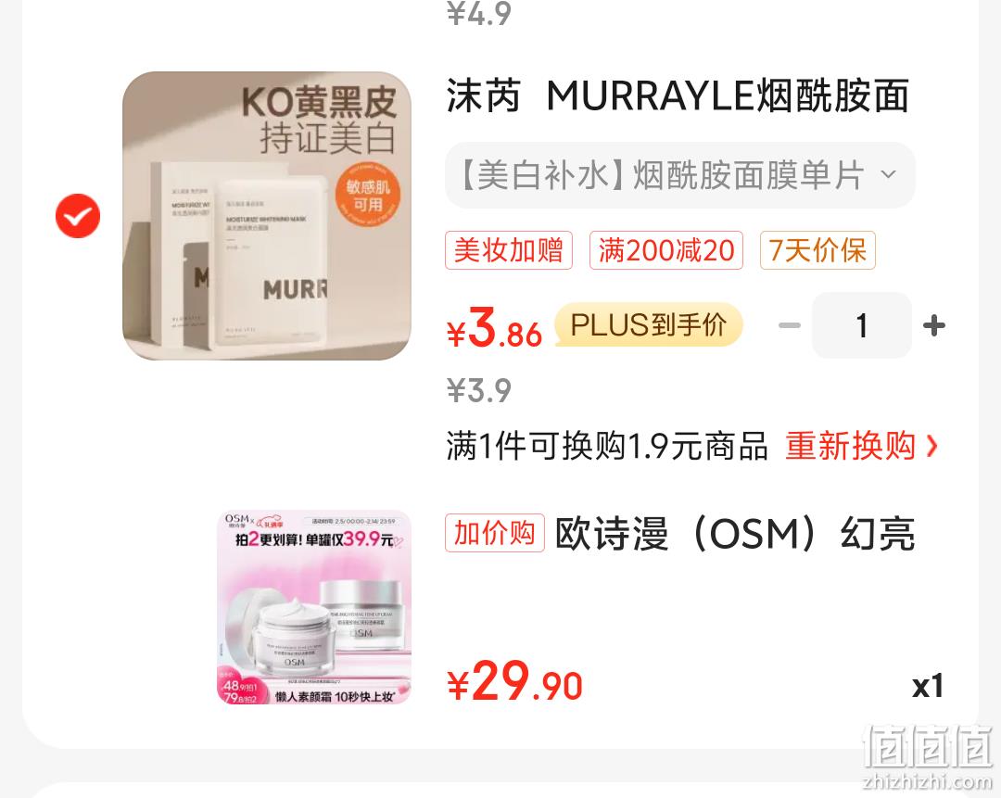Select the 7天价保 price-protection tag

pos(817,249)
